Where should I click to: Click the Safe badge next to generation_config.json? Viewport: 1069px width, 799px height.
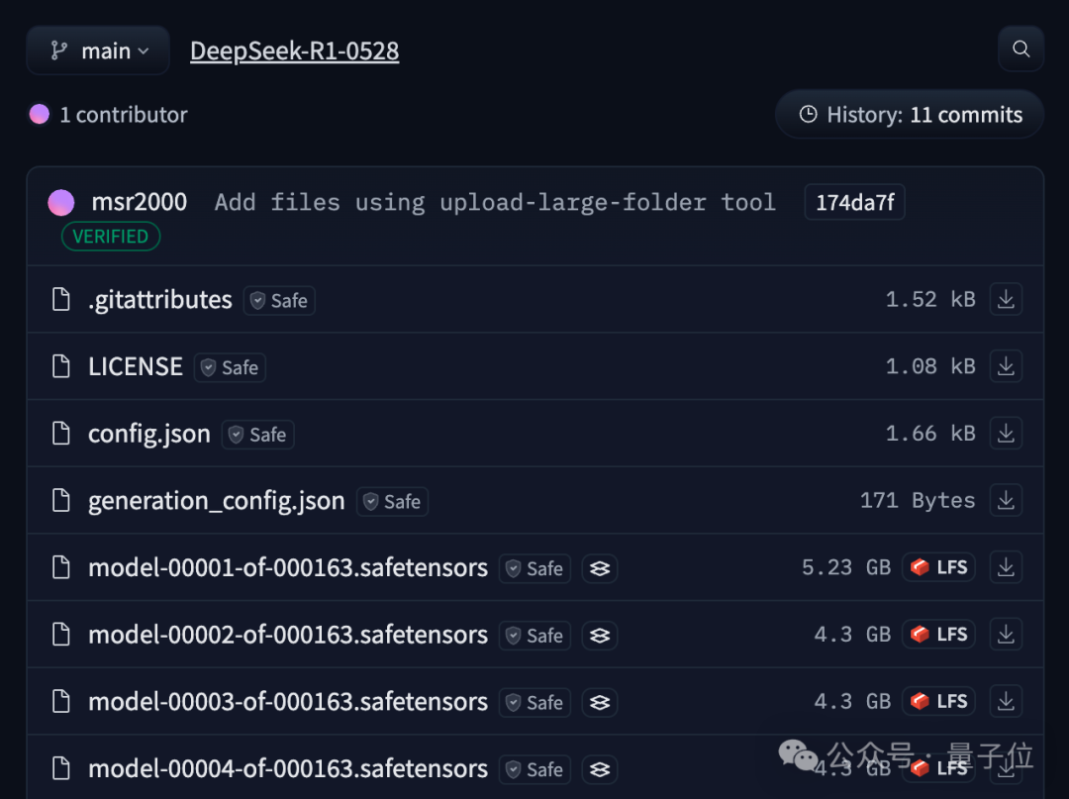coord(393,501)
